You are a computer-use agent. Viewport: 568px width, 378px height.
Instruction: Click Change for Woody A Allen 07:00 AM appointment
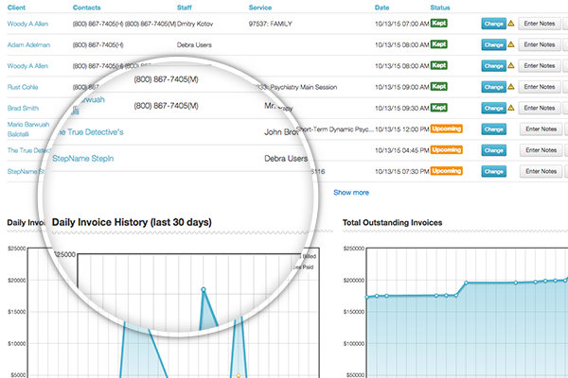point(494,24)
